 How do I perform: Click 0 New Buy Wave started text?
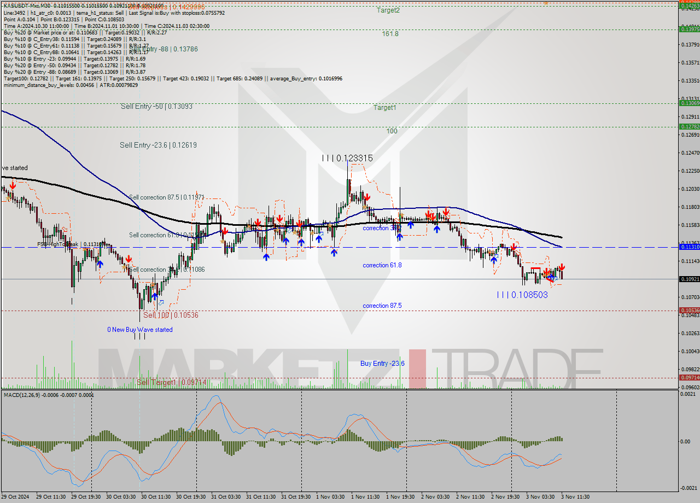pyautogui.click(x=139, y=330)
